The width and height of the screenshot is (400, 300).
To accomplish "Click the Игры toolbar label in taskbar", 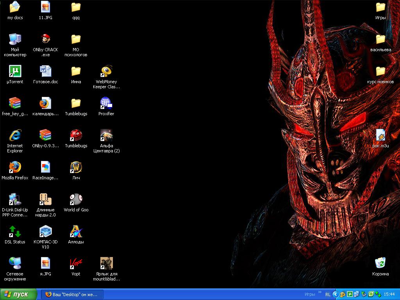I will (310, 295).
